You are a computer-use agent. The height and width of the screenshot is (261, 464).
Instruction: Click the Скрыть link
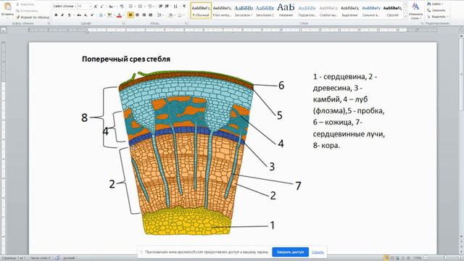coord(318,252)
